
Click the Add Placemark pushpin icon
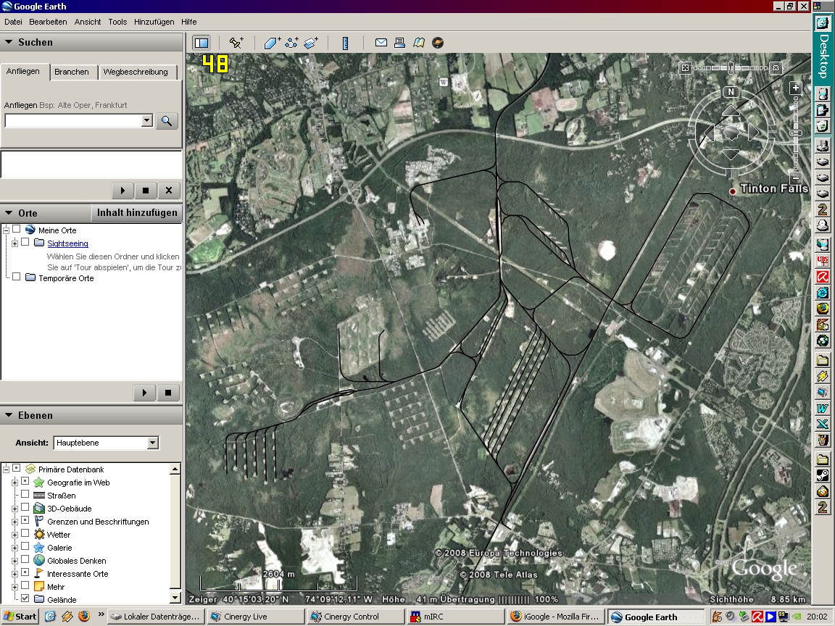(236, 43)
